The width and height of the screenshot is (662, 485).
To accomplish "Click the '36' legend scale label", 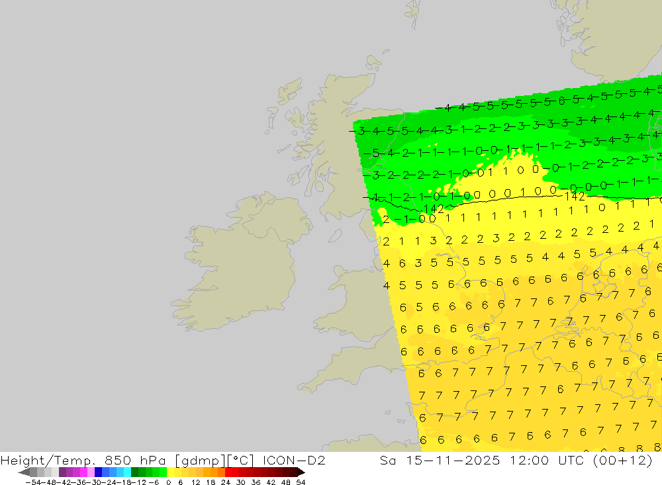I will point(256,482).
